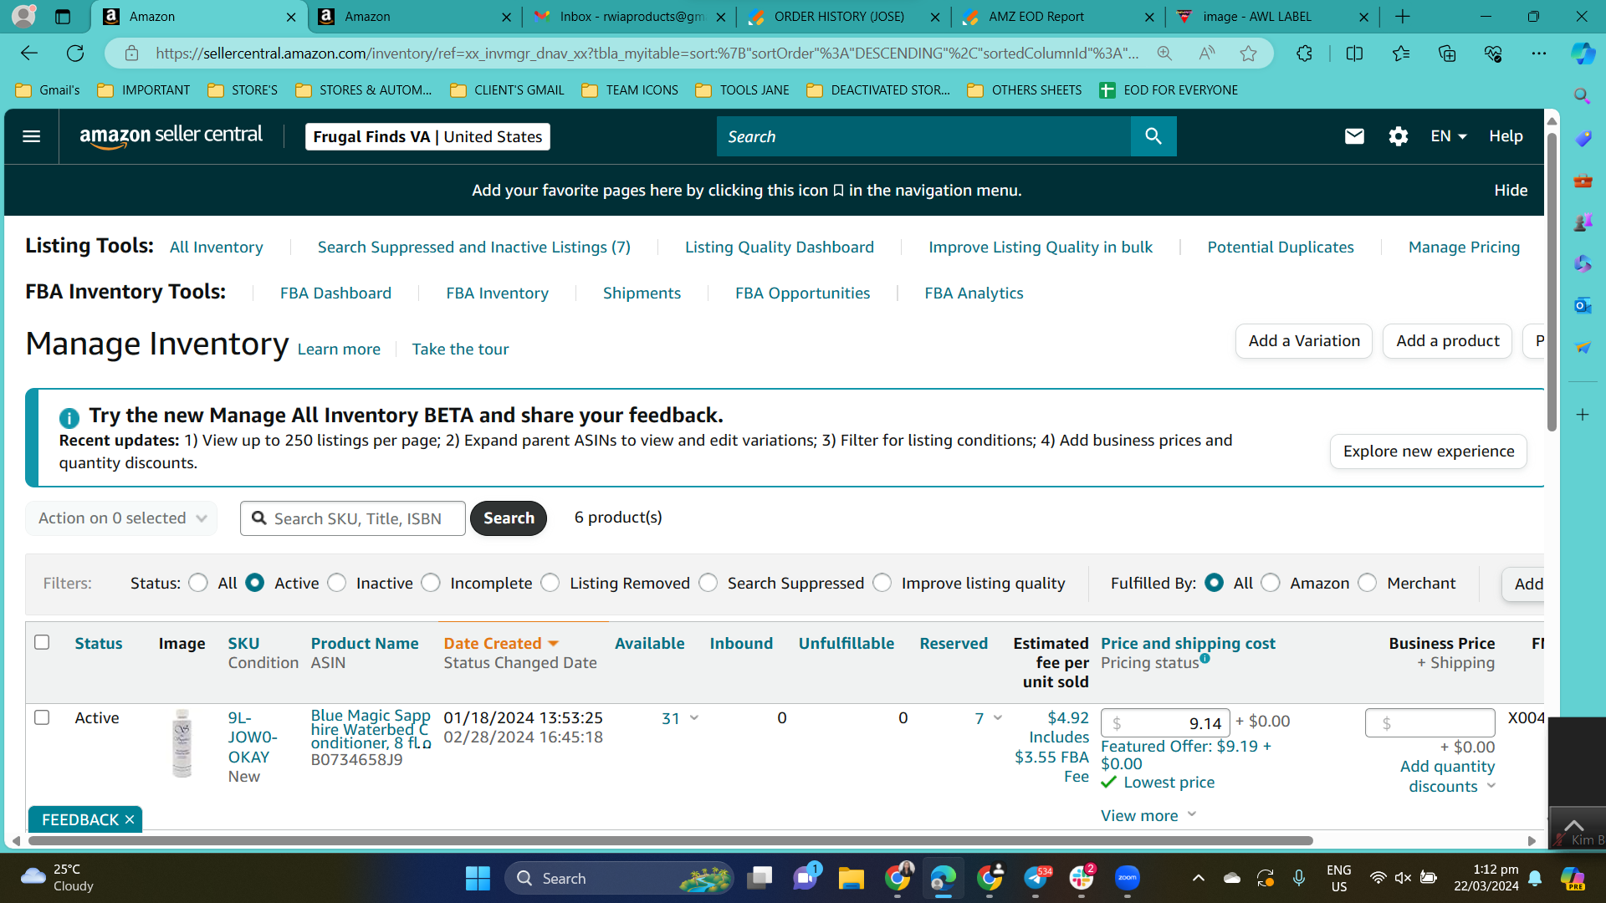The image size is (1606, 903).
Task: Switch to image - AWL LABEL tab
Action: click(1271, 17)
